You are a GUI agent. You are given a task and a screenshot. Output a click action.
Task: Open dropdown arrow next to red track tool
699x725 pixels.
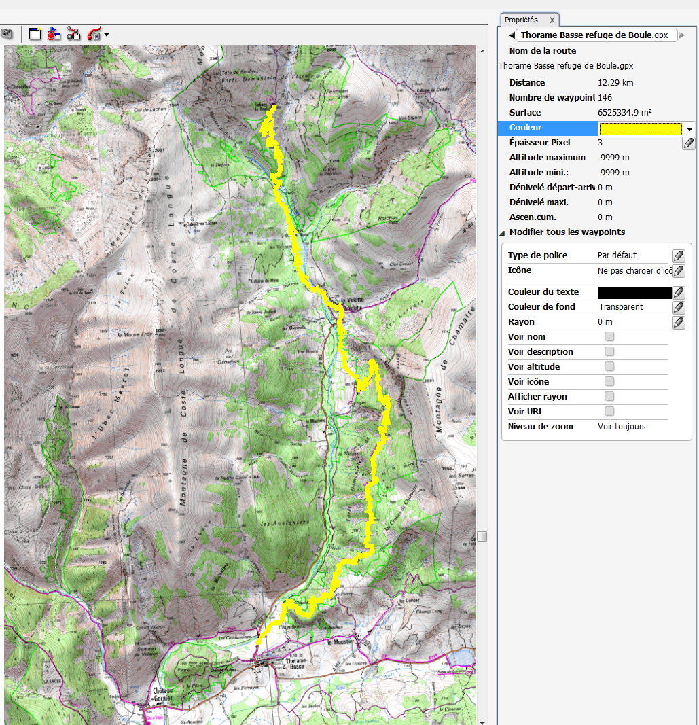tap(107, 35)
